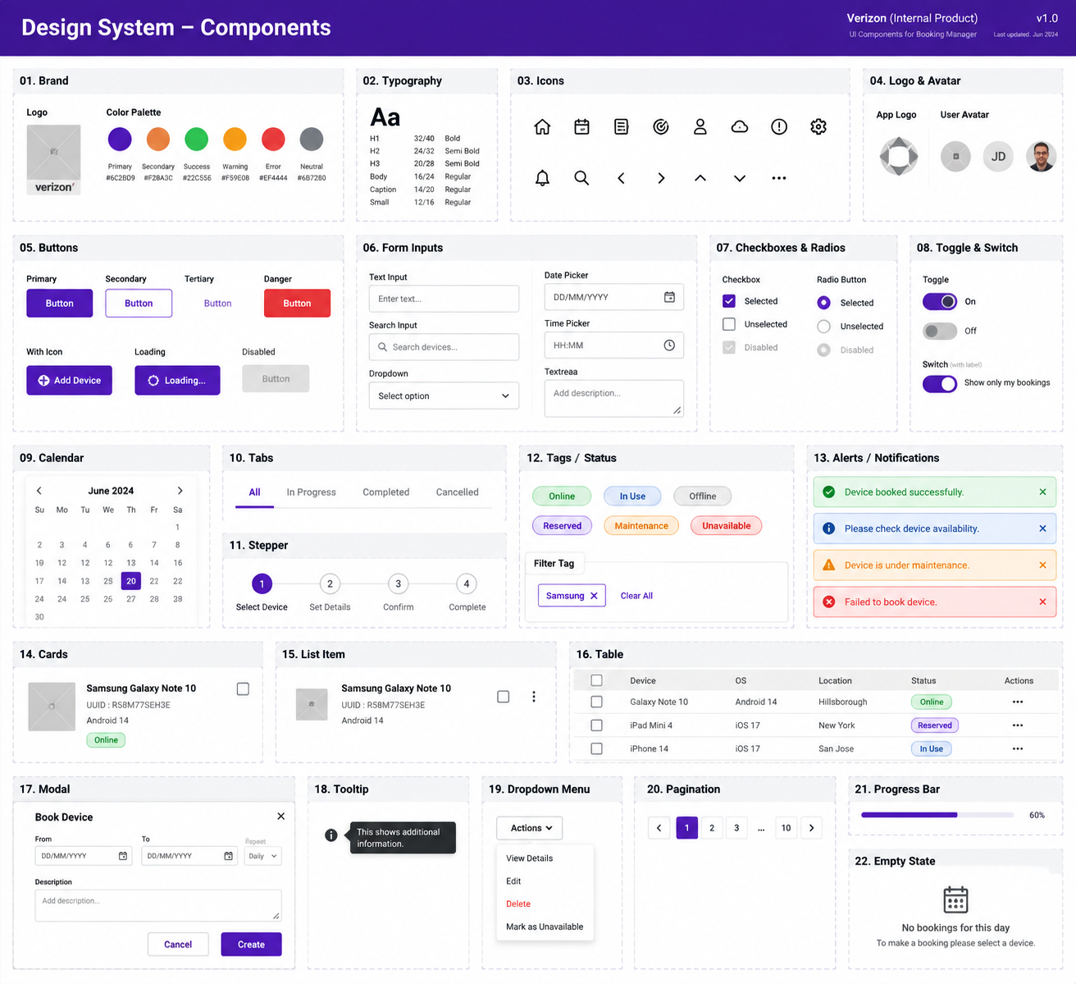Click the magnifier search icon in Icons section
The width and height of the screenshot is (1076, 984).
coord(581,178)
